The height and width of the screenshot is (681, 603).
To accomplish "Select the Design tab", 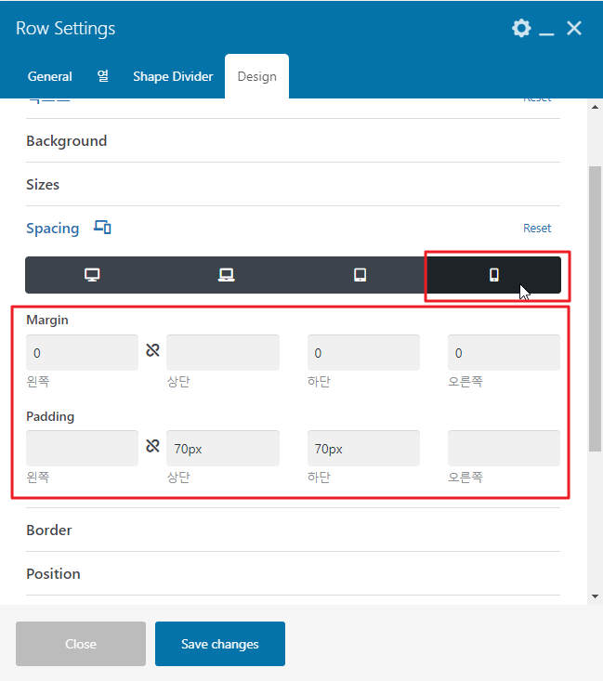I will (256, 76).
